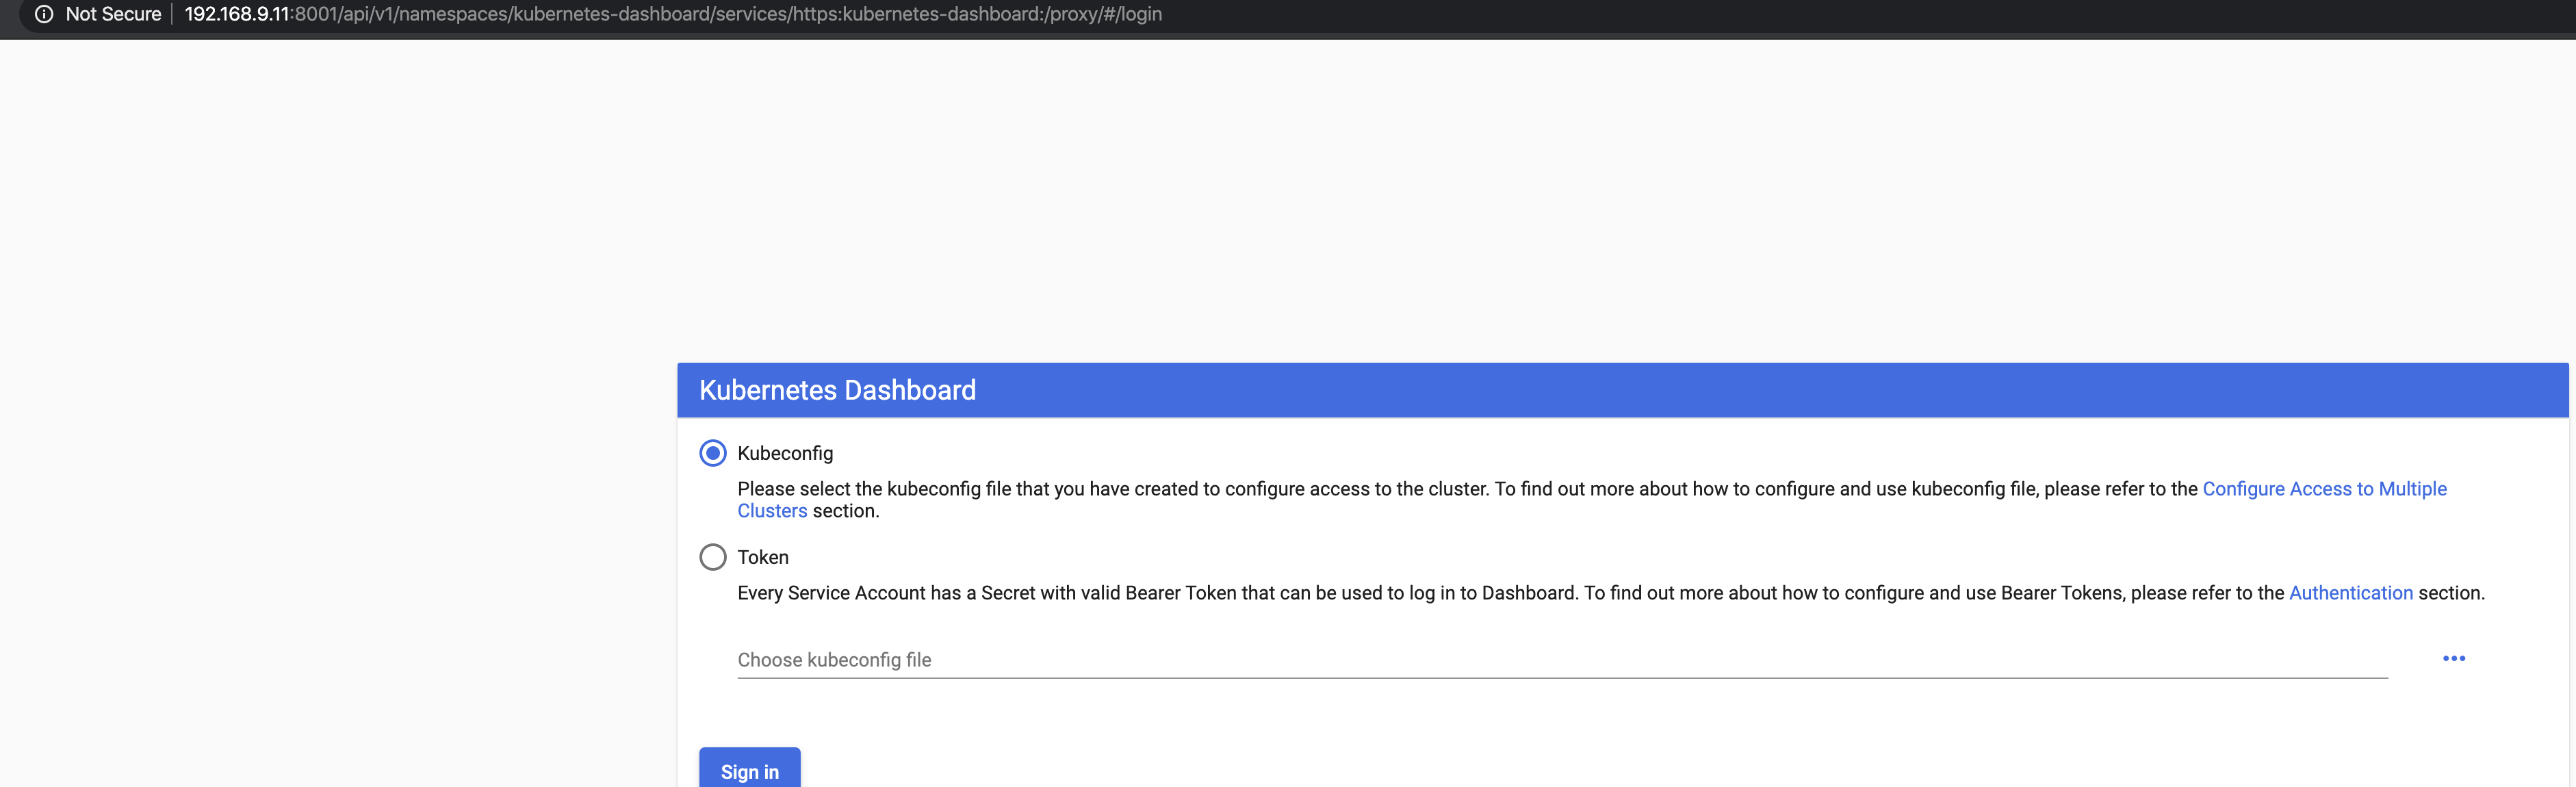
Task: Open the Authentication section link
Action: click(2350, 593)
